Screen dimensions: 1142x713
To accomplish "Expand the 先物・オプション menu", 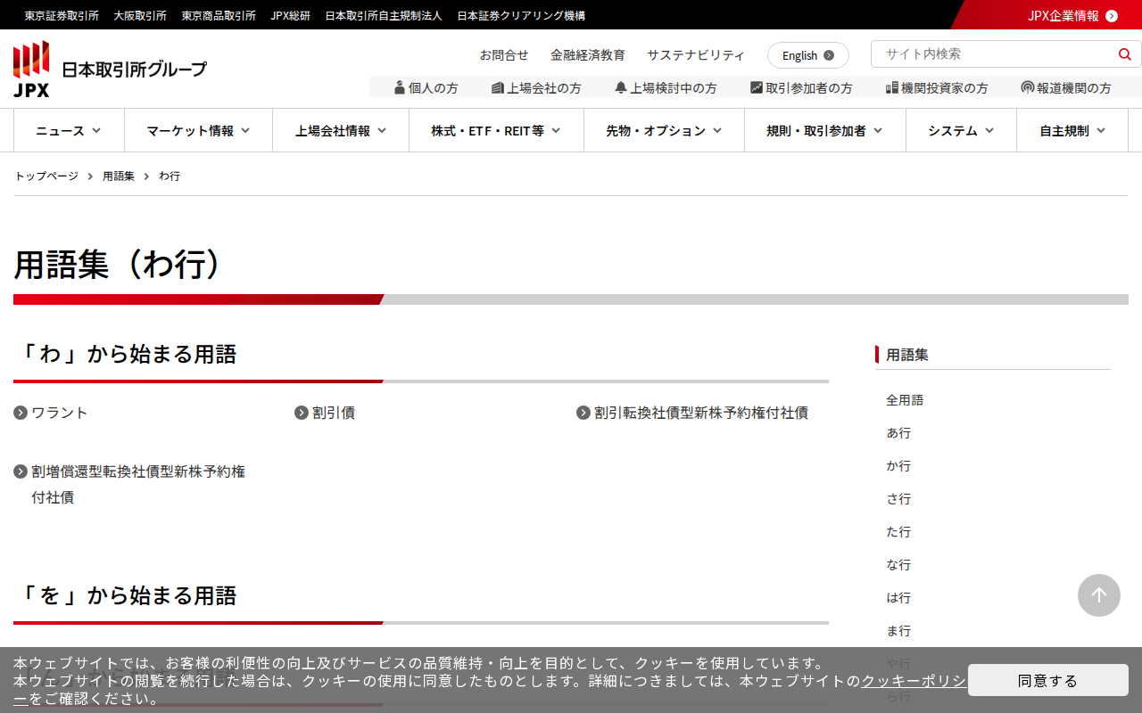I will (664, 131).
